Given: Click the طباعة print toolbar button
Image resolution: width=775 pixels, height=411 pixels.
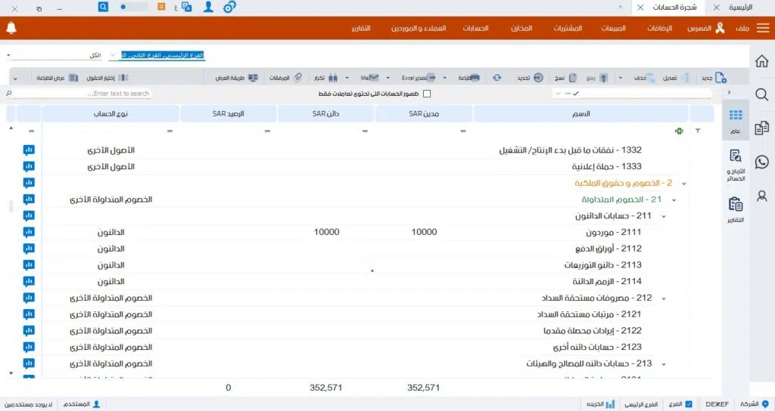Looking at the screenshot, I should 468,78.
